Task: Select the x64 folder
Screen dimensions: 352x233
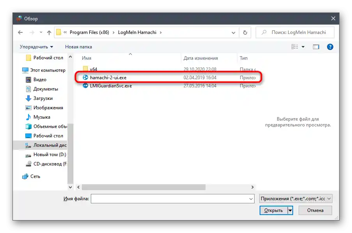Action: 94,69
